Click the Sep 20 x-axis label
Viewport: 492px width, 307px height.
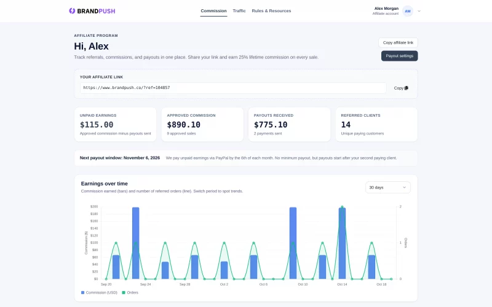106,284
